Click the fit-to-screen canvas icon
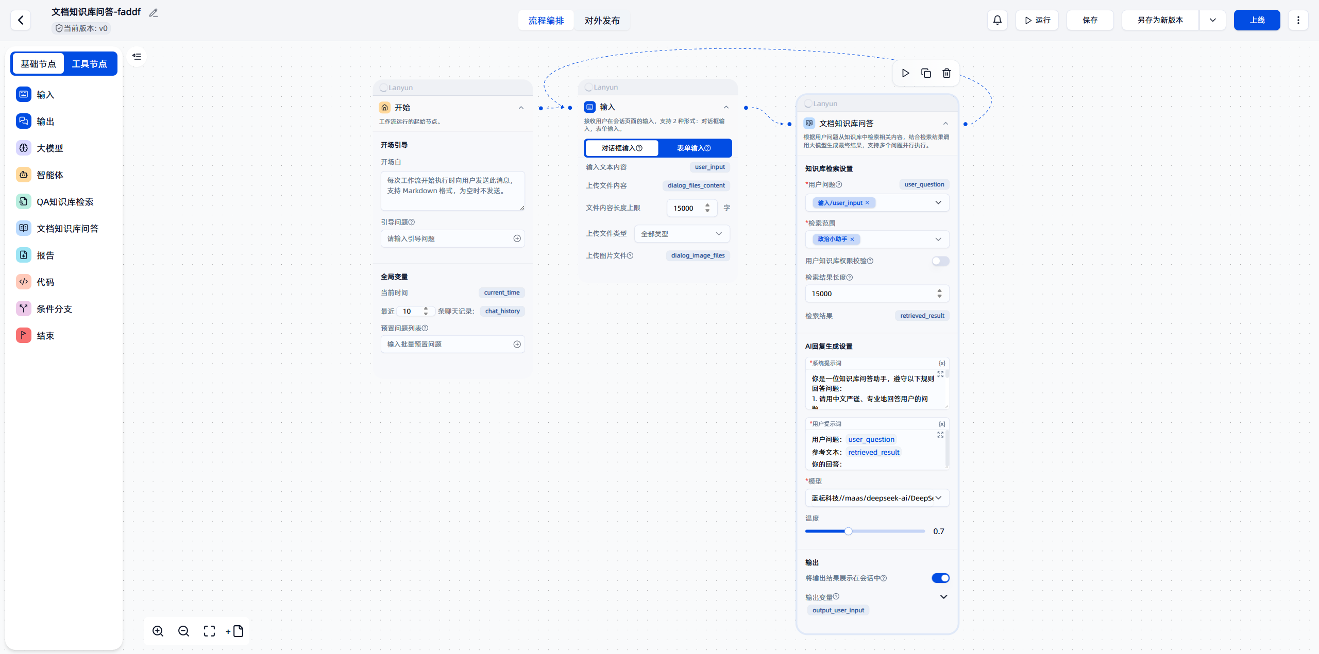1319x654 pixels. [x=209, y=631]
